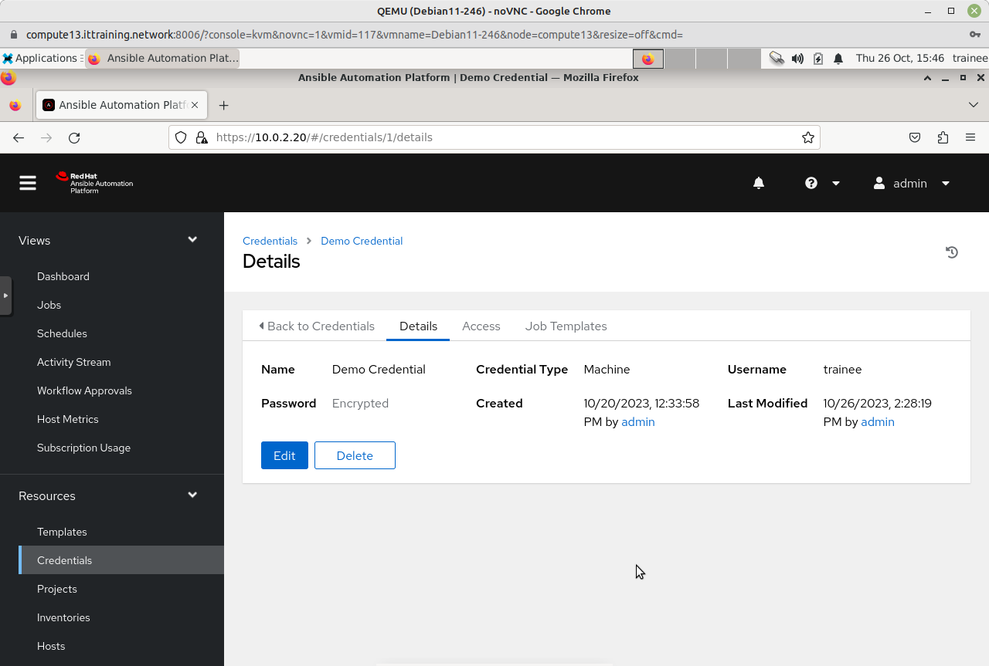
Task: Collapse the Resources navigation section
Action: point(192,495)
